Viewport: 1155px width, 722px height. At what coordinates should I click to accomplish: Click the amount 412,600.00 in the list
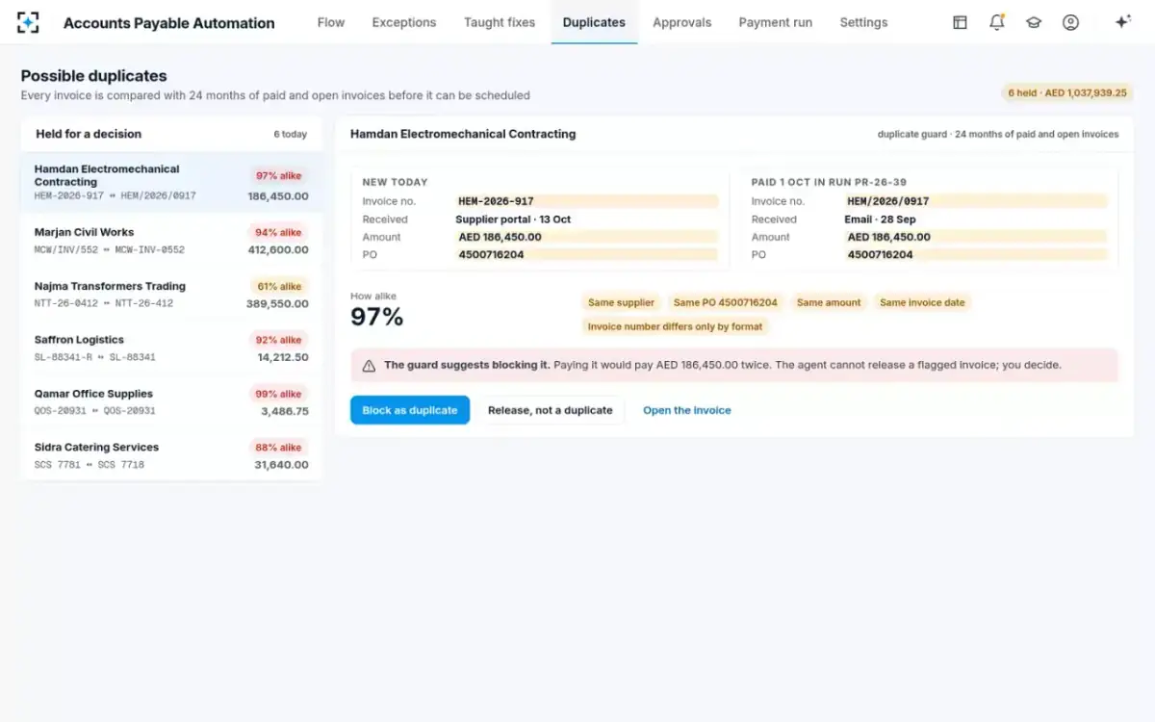click(278, 249)
